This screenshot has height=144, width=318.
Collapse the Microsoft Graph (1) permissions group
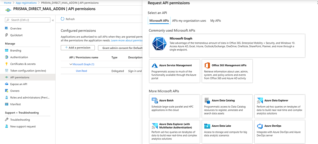(x=70, y=64)
